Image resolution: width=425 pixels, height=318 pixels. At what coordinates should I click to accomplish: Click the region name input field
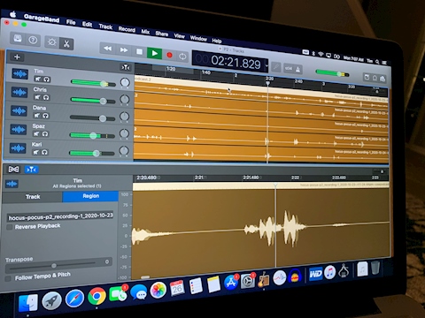click(60, 216)
